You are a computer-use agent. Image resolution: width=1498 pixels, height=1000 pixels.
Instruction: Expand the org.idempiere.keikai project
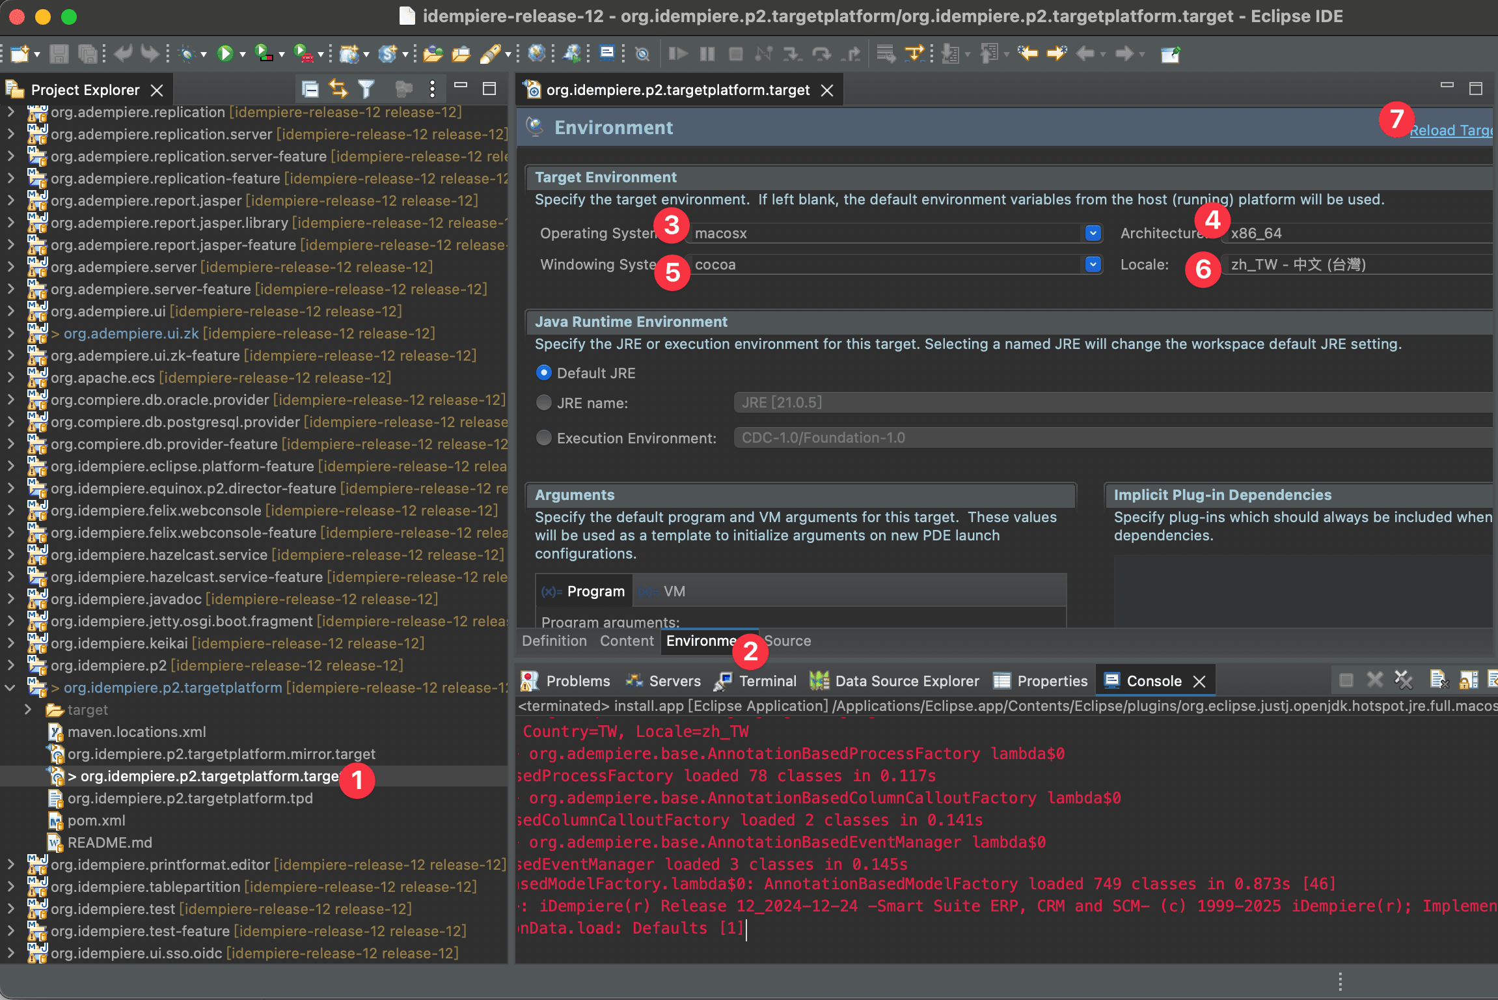(10, 643)
